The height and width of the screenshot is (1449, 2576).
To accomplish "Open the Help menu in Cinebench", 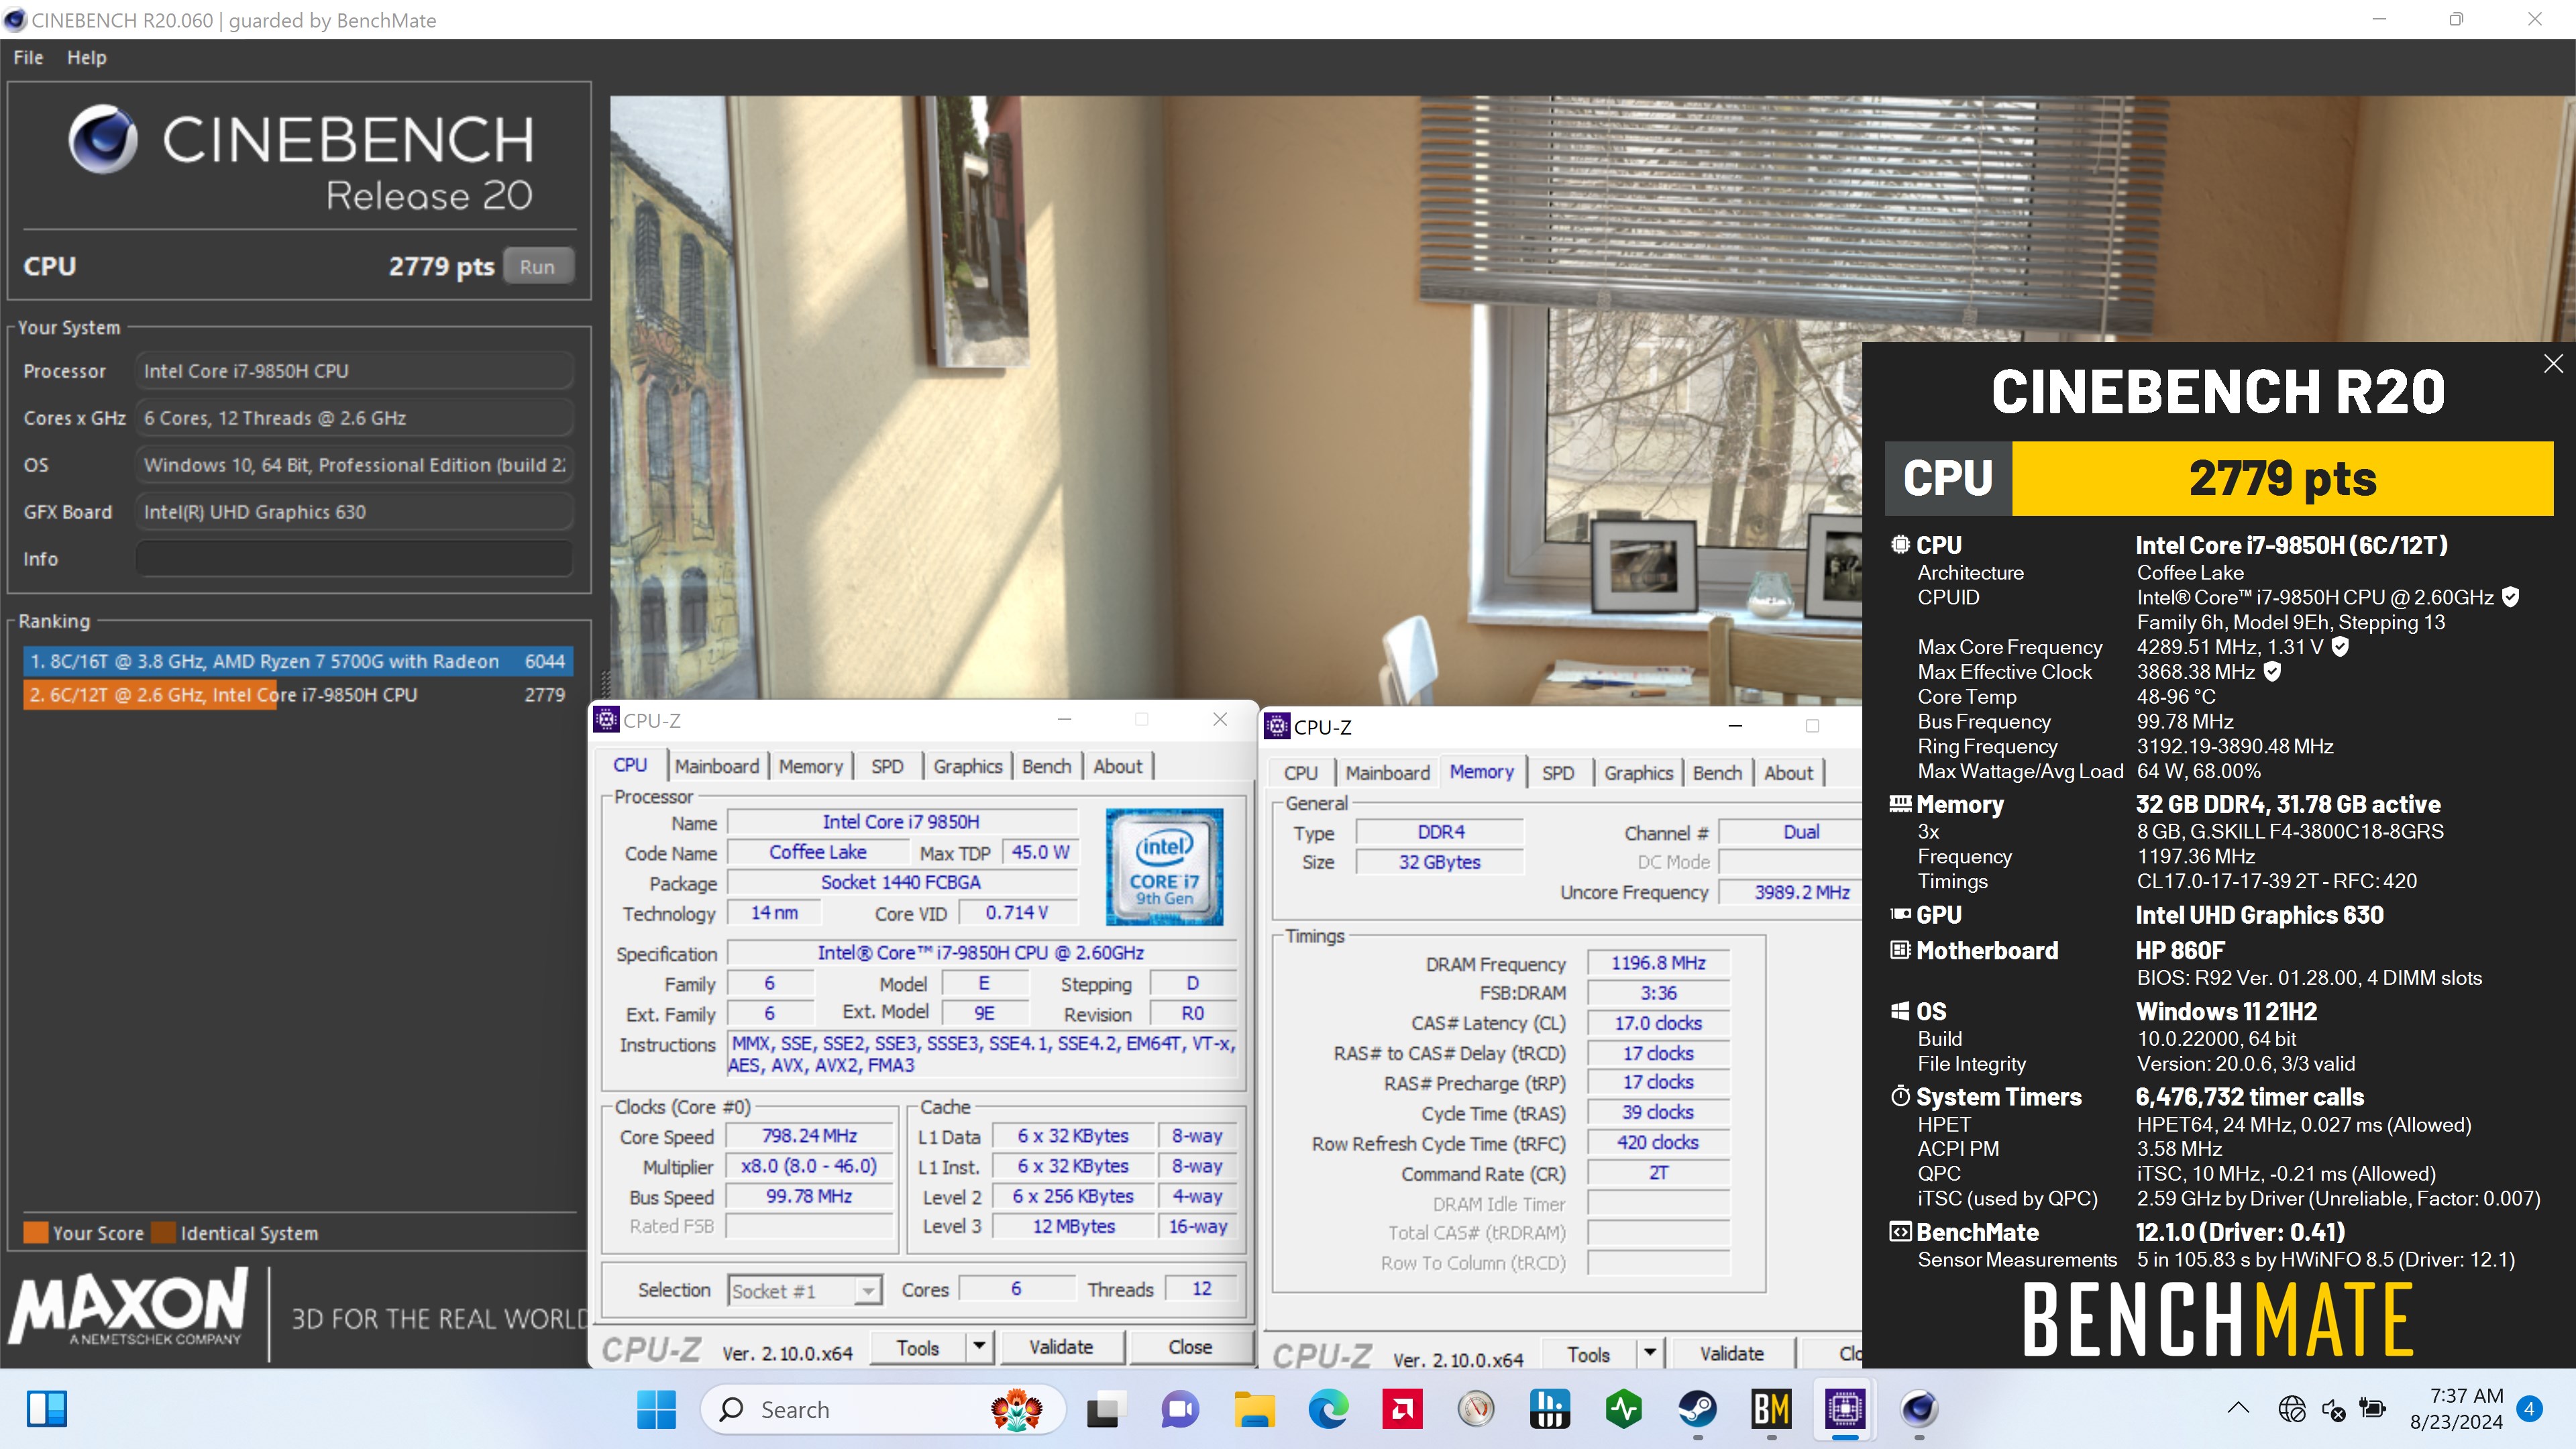I will click(87, 57).
